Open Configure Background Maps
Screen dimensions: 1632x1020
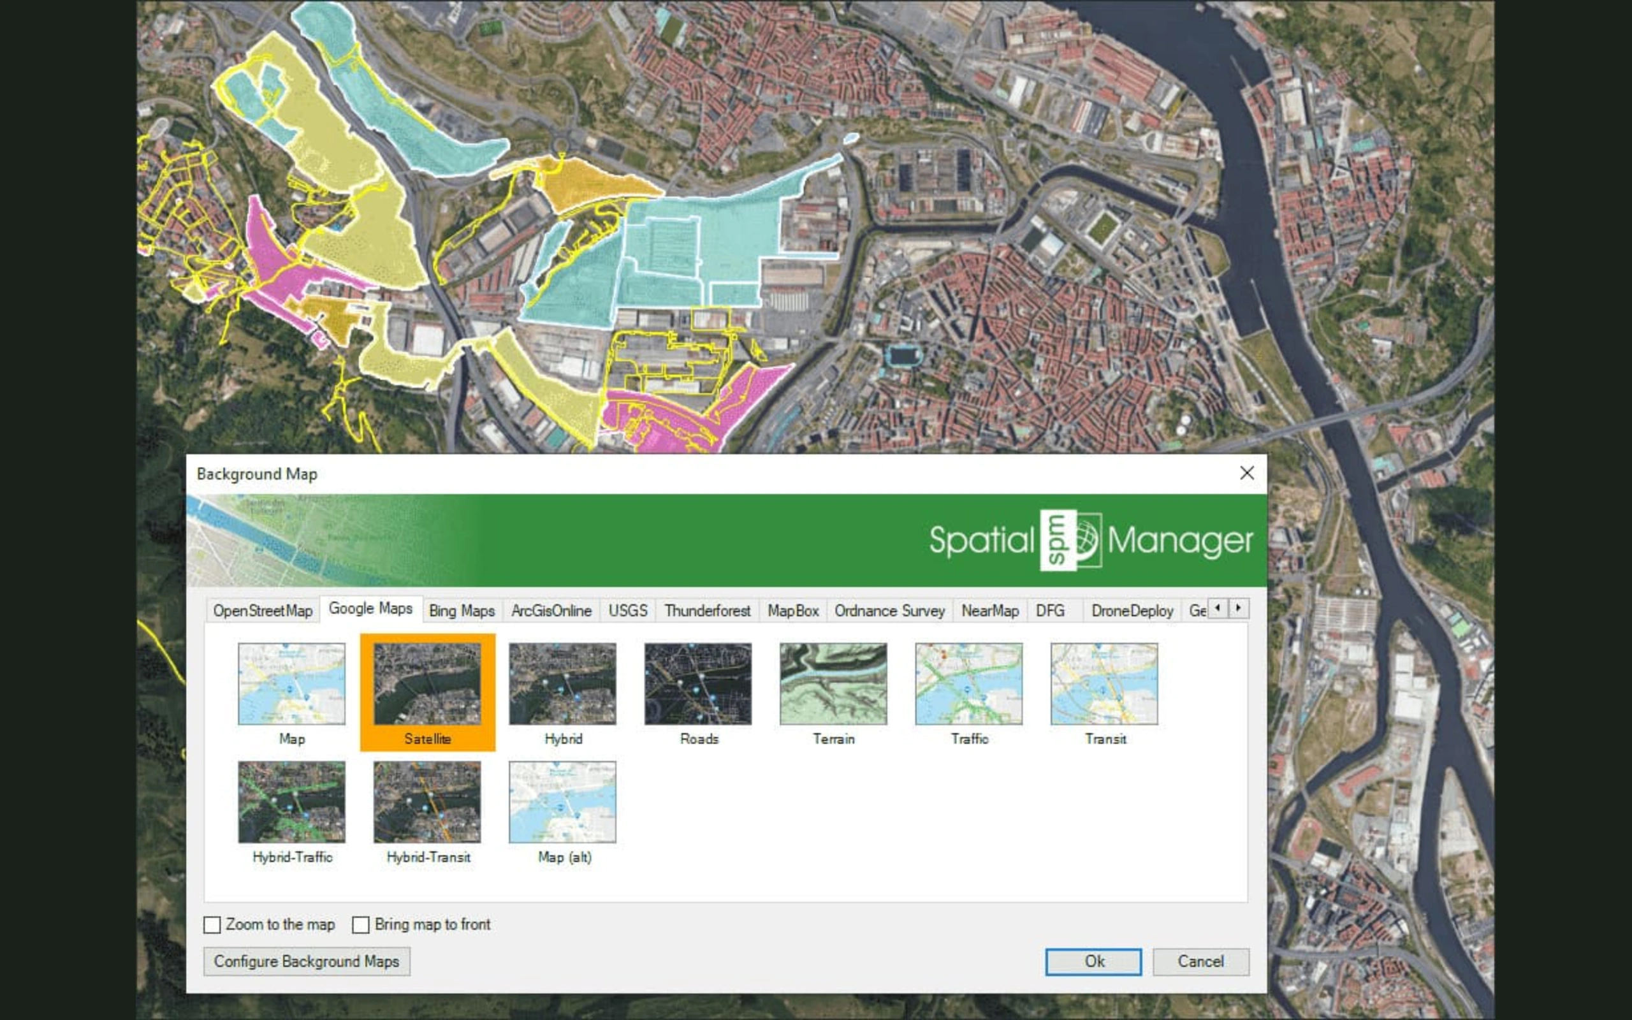tap(307, 961)
